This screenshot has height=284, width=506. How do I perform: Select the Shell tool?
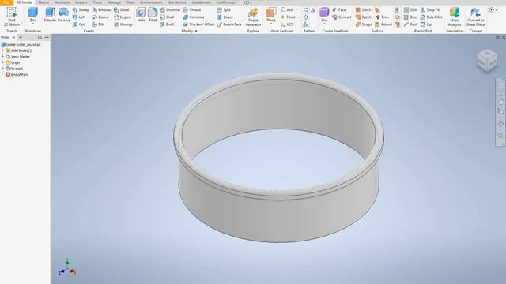pyautogui.click(x=167, y=17)
